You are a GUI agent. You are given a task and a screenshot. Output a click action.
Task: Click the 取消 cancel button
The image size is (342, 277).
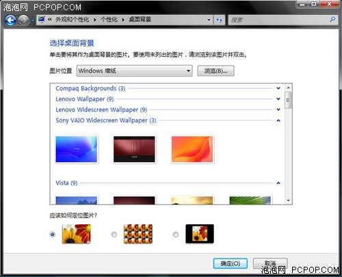click(270, 263)
